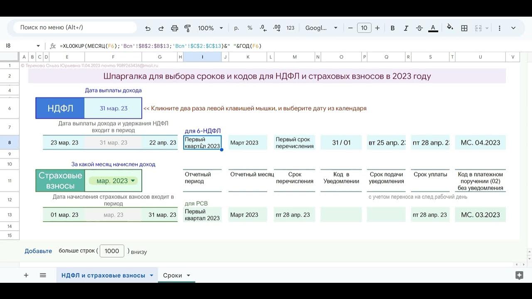
Task: Click the XLOOKUP formula in the formula bar
Action: (x=160, y=46)
